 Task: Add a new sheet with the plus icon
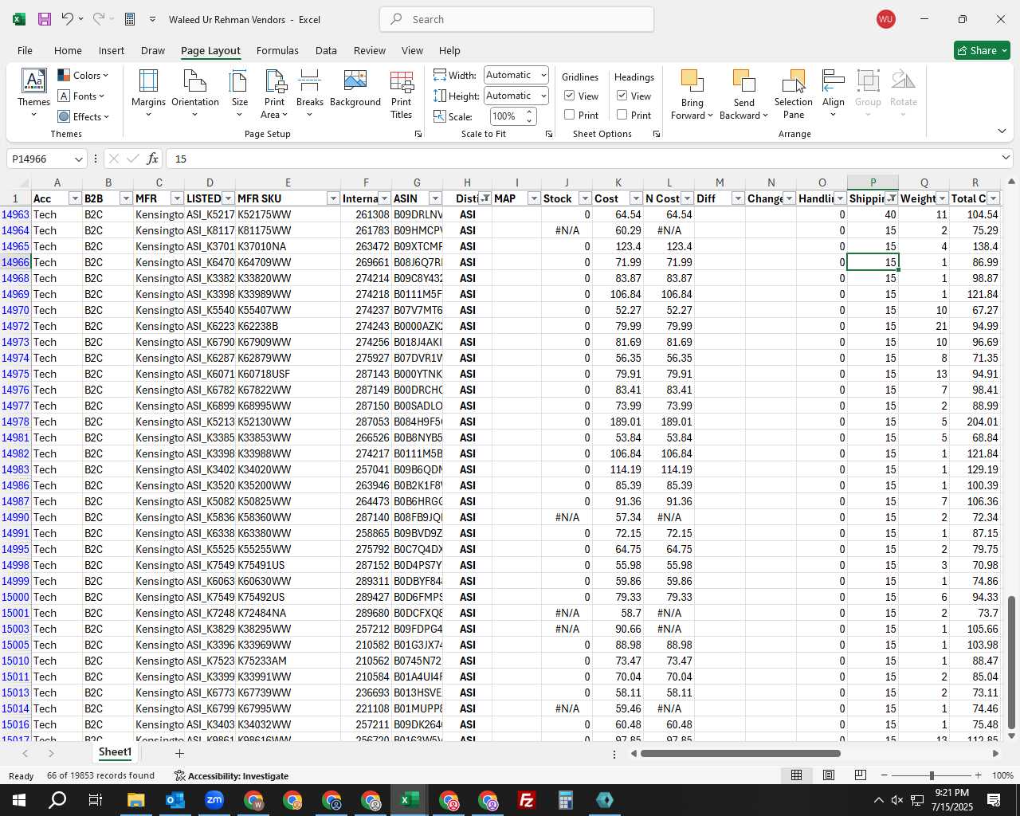179,753
